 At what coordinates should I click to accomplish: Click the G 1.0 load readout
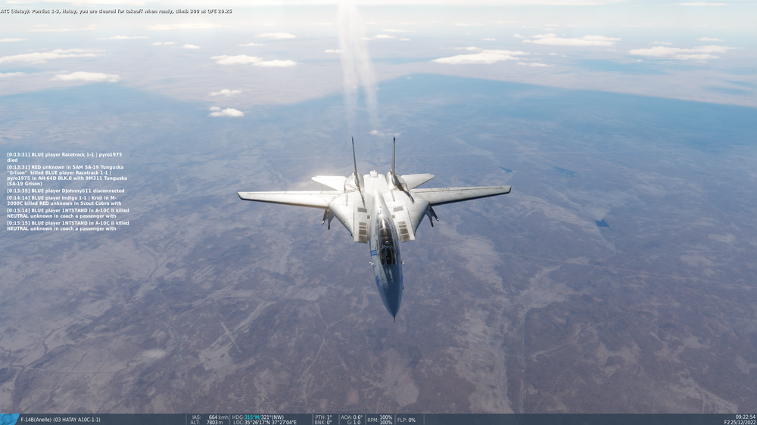[354, 423]
